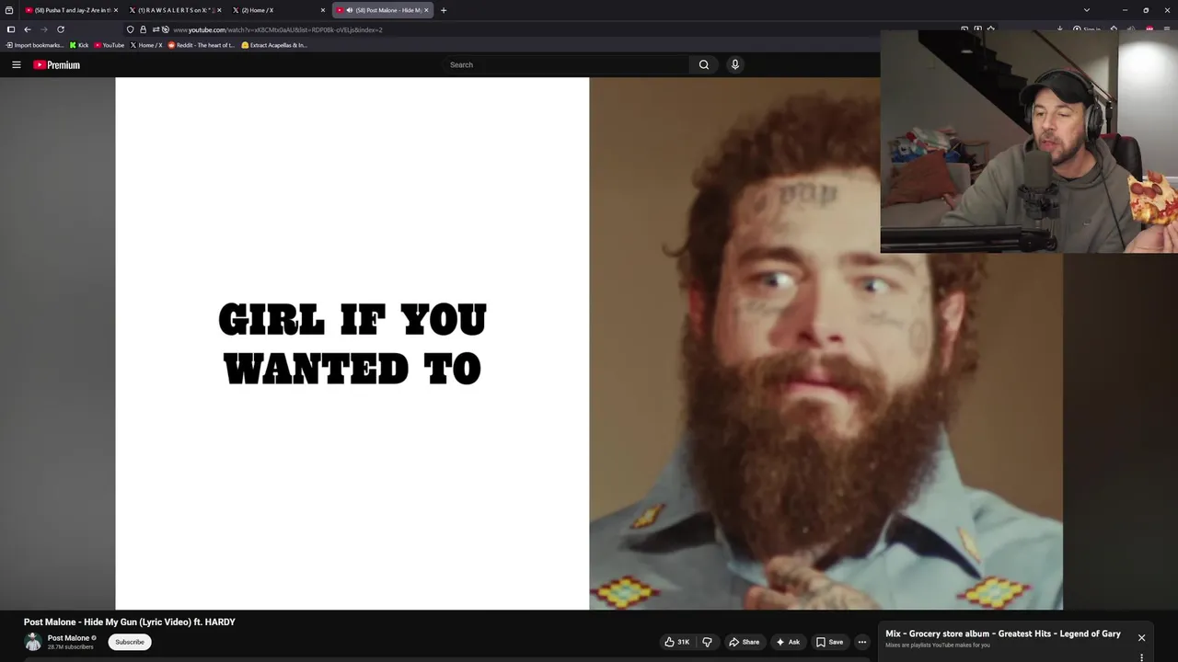Start voice search with the microphone icon

[x=735, y=64]
